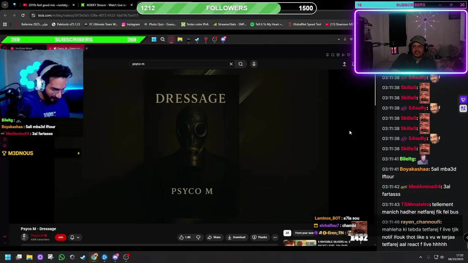Open WhatsApp from the taskbar

point(61,257)
